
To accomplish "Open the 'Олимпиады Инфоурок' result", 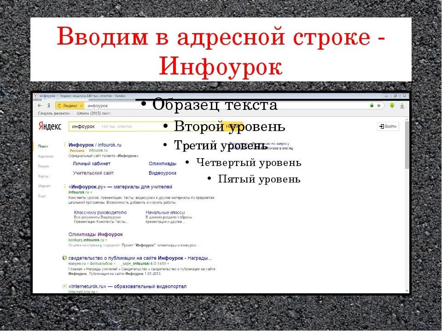I will 96,234.
